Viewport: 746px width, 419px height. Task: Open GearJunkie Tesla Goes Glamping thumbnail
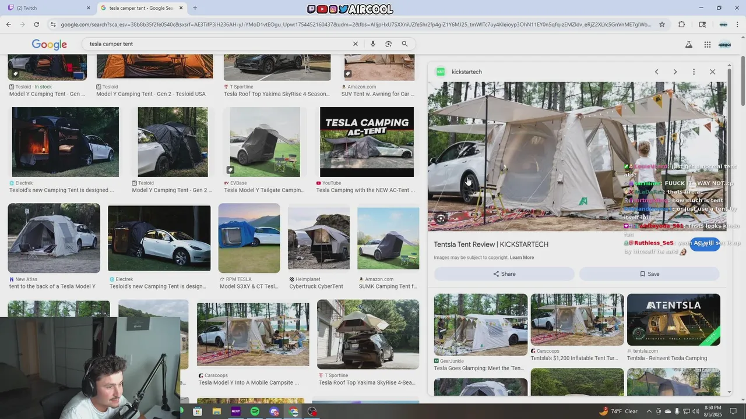[480, 324]
